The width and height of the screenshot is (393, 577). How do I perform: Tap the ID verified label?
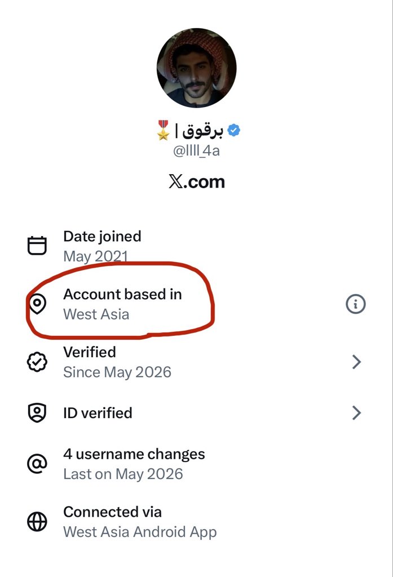click(x=98, y=413)
